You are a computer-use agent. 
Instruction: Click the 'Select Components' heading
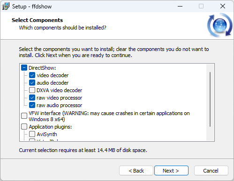pos(37,20)
